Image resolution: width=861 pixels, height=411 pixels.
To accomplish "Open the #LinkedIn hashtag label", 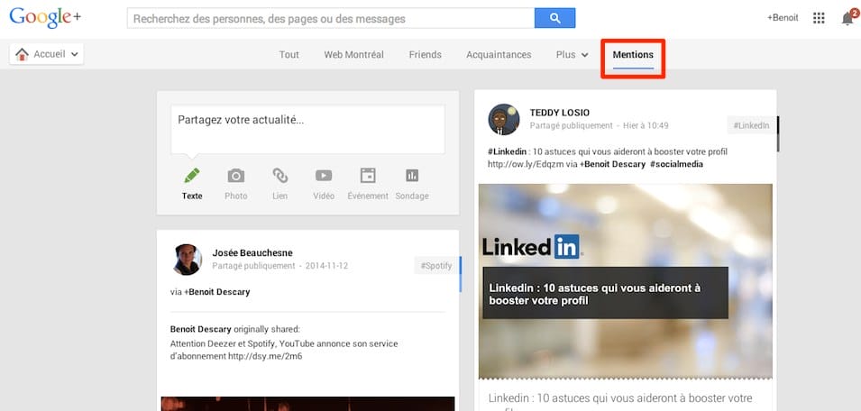I will coord(750,125).
